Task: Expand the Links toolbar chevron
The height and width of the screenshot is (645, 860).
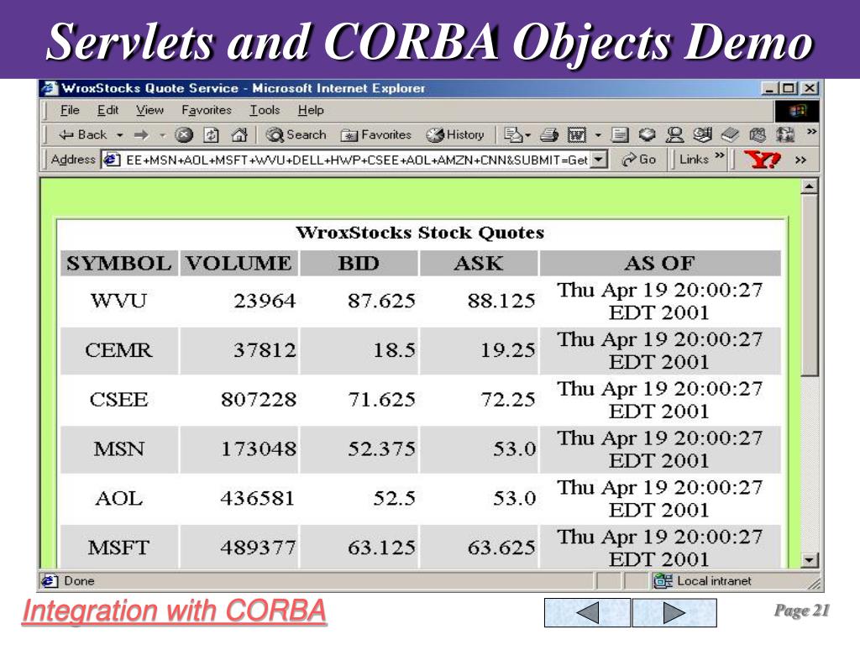Action: point(720,155)
